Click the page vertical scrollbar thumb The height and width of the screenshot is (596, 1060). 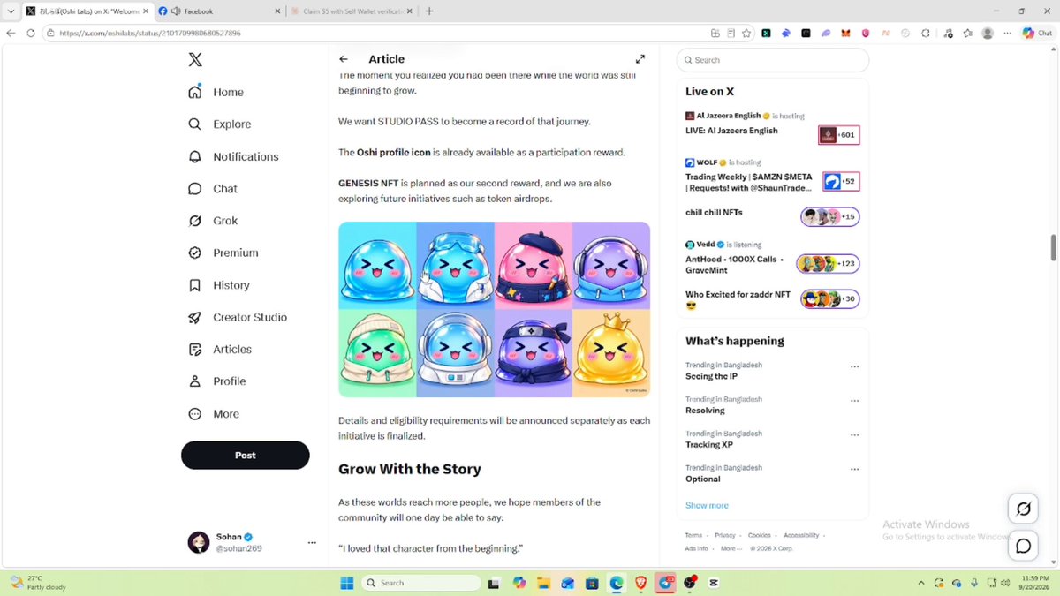tap(1053, 248)
